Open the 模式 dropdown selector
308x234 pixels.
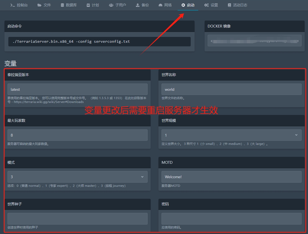pos(77,177)
